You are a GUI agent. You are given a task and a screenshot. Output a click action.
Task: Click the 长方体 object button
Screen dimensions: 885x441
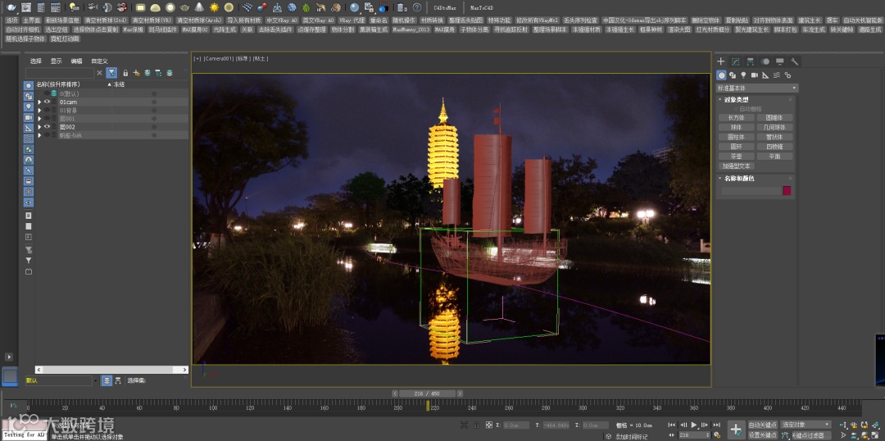[736, 117]
